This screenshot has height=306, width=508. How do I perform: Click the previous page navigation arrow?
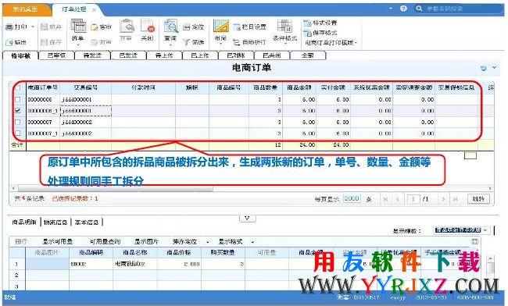398,199
